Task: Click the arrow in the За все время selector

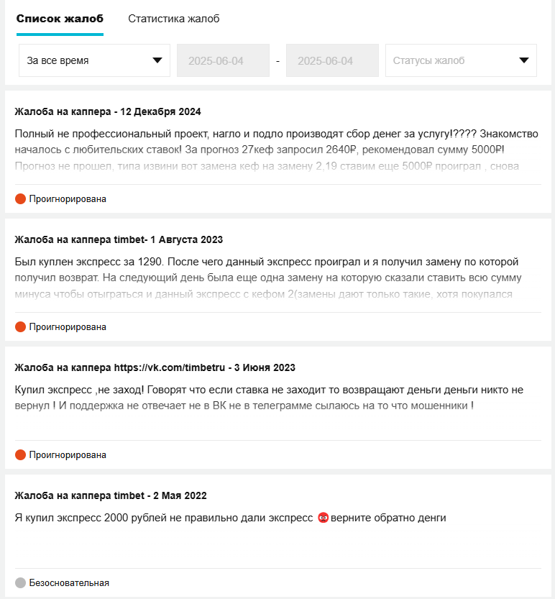Action: (157, 60)
